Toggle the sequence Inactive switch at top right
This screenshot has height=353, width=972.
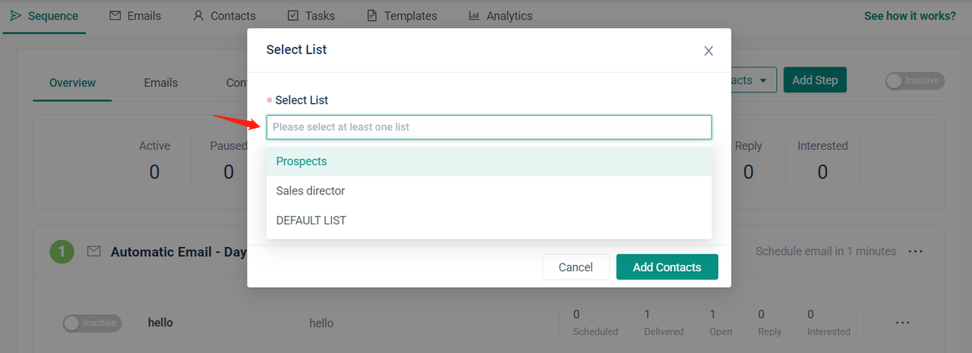914,80
